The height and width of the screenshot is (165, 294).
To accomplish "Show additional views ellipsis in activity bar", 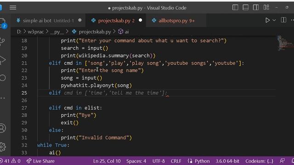I will [x=3, y=98].
